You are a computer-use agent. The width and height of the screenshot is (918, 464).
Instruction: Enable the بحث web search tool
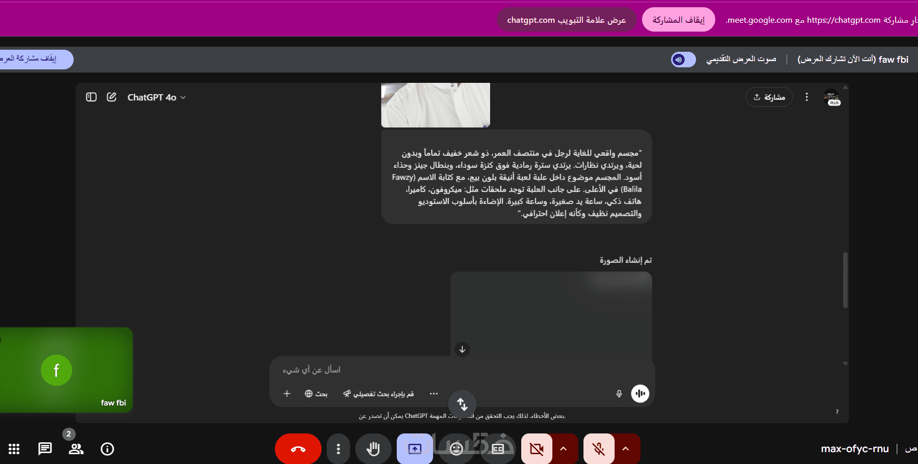(x=316, y=394)
